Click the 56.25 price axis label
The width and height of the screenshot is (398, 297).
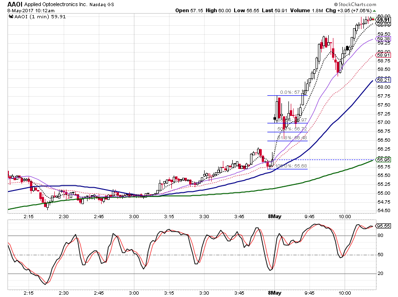pyautogui.click(x=384, y=149)
